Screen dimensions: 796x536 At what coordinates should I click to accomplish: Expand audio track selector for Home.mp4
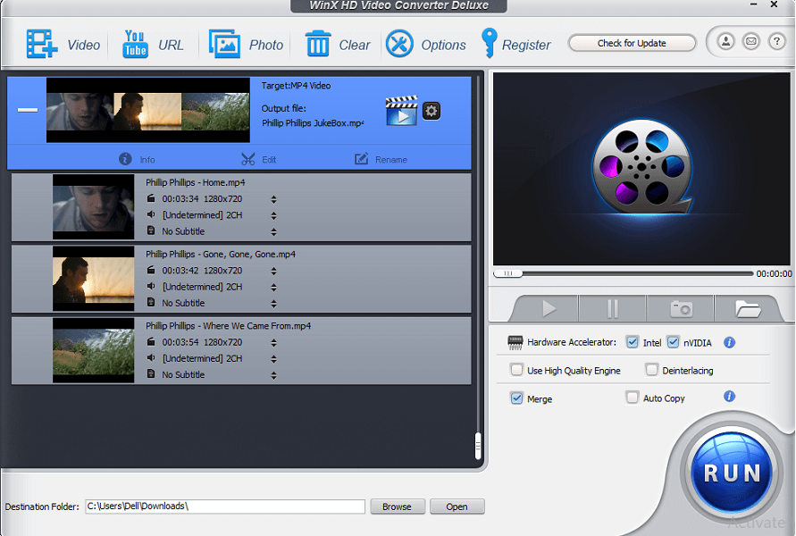click(x=273, y=215)
